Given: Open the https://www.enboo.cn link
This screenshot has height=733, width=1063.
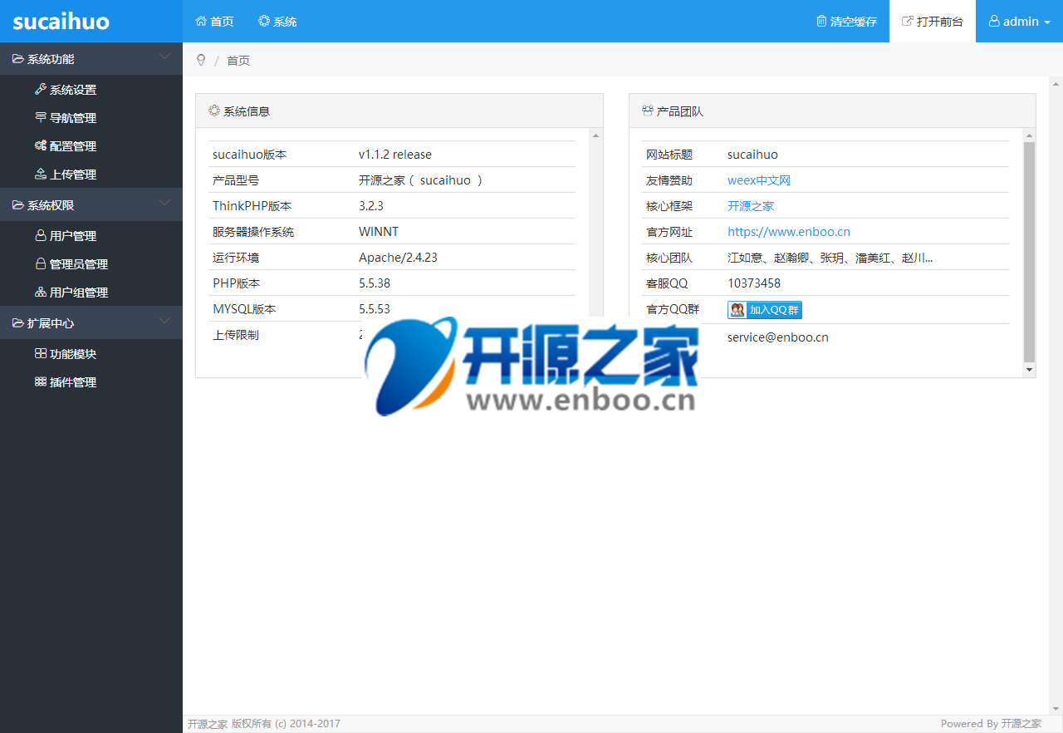Looking at the screenshot, I should click(x=789, y=232).
